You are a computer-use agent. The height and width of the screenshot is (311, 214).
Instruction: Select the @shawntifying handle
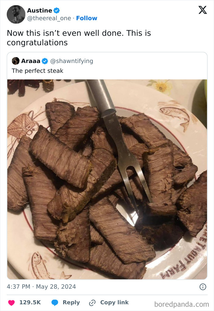coord(72,61)
